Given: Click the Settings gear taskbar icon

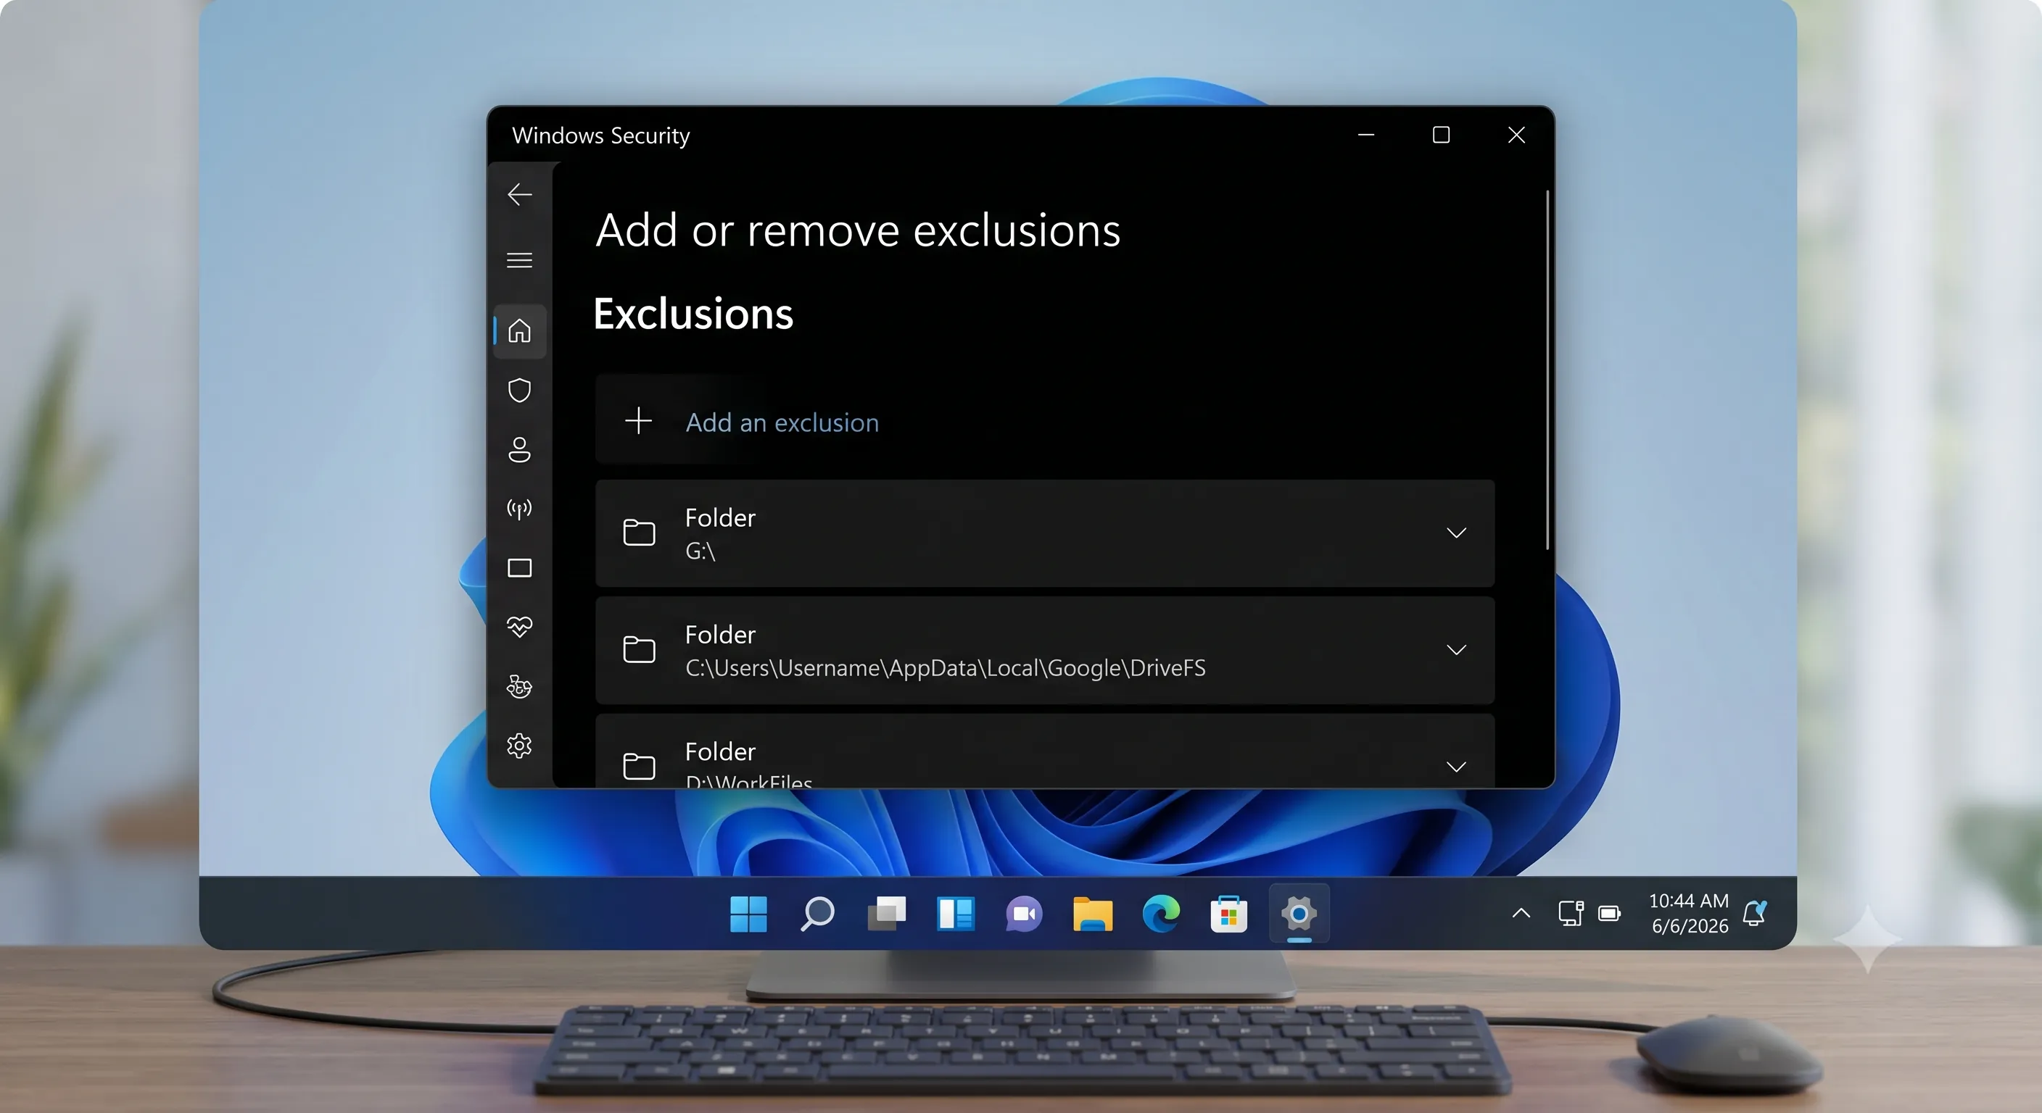Looking at the screenshot, I should coord(1299,914).
